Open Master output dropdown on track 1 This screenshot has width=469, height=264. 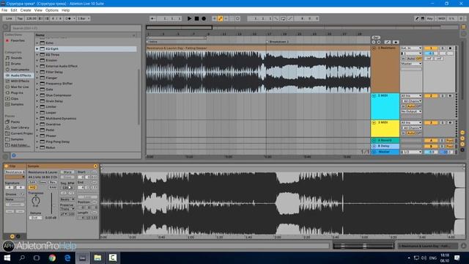click(x=411, y=64)
